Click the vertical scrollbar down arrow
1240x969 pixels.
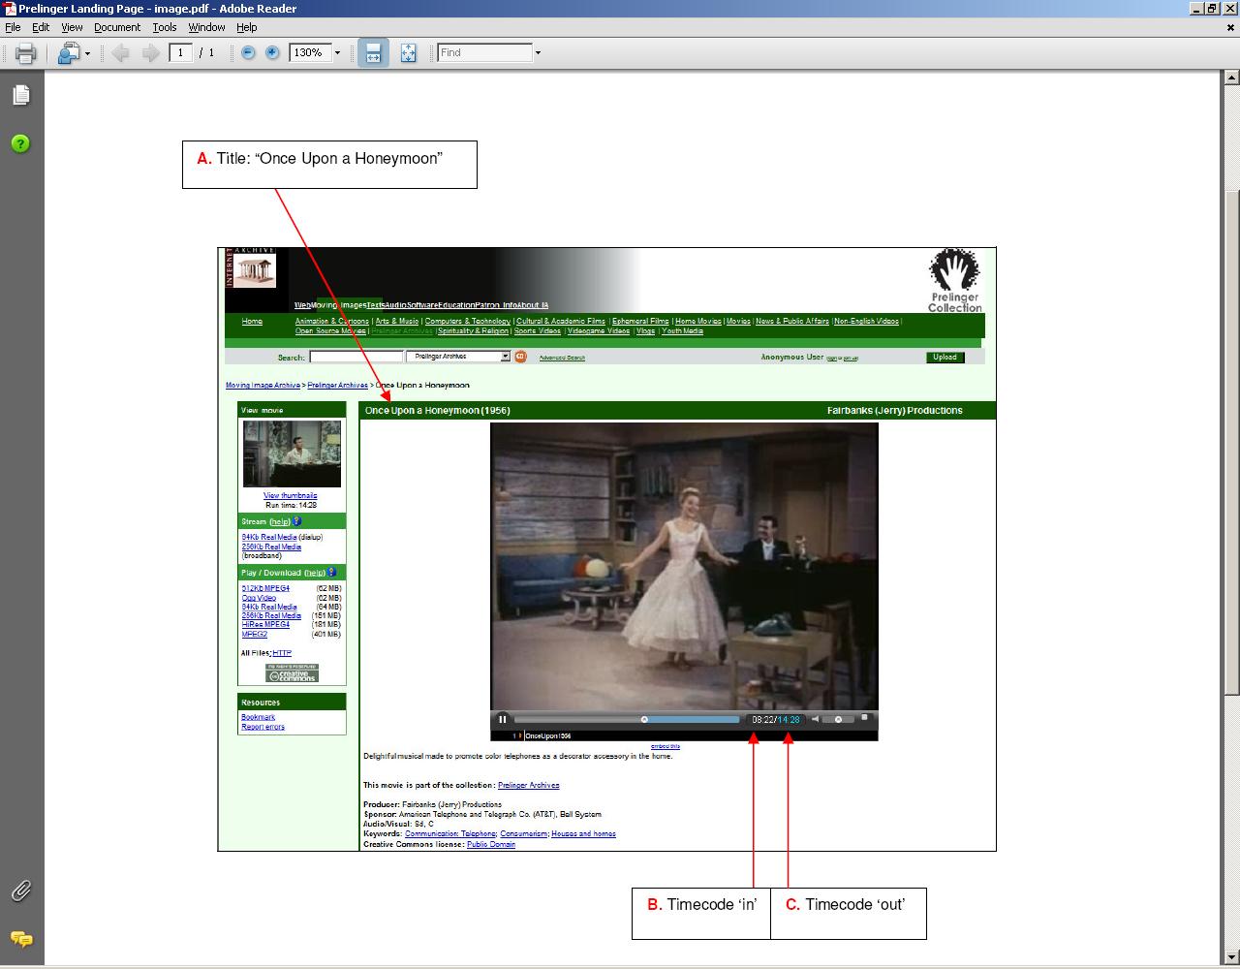click(1231, 956)
